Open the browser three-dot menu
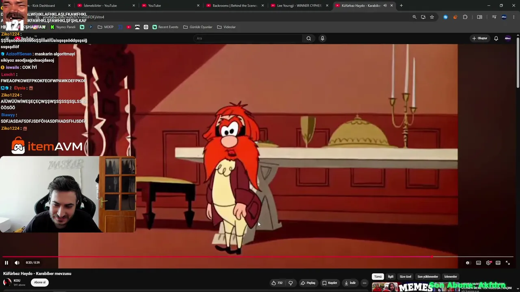This screenshot has width=520, height=292. point(513,17)
